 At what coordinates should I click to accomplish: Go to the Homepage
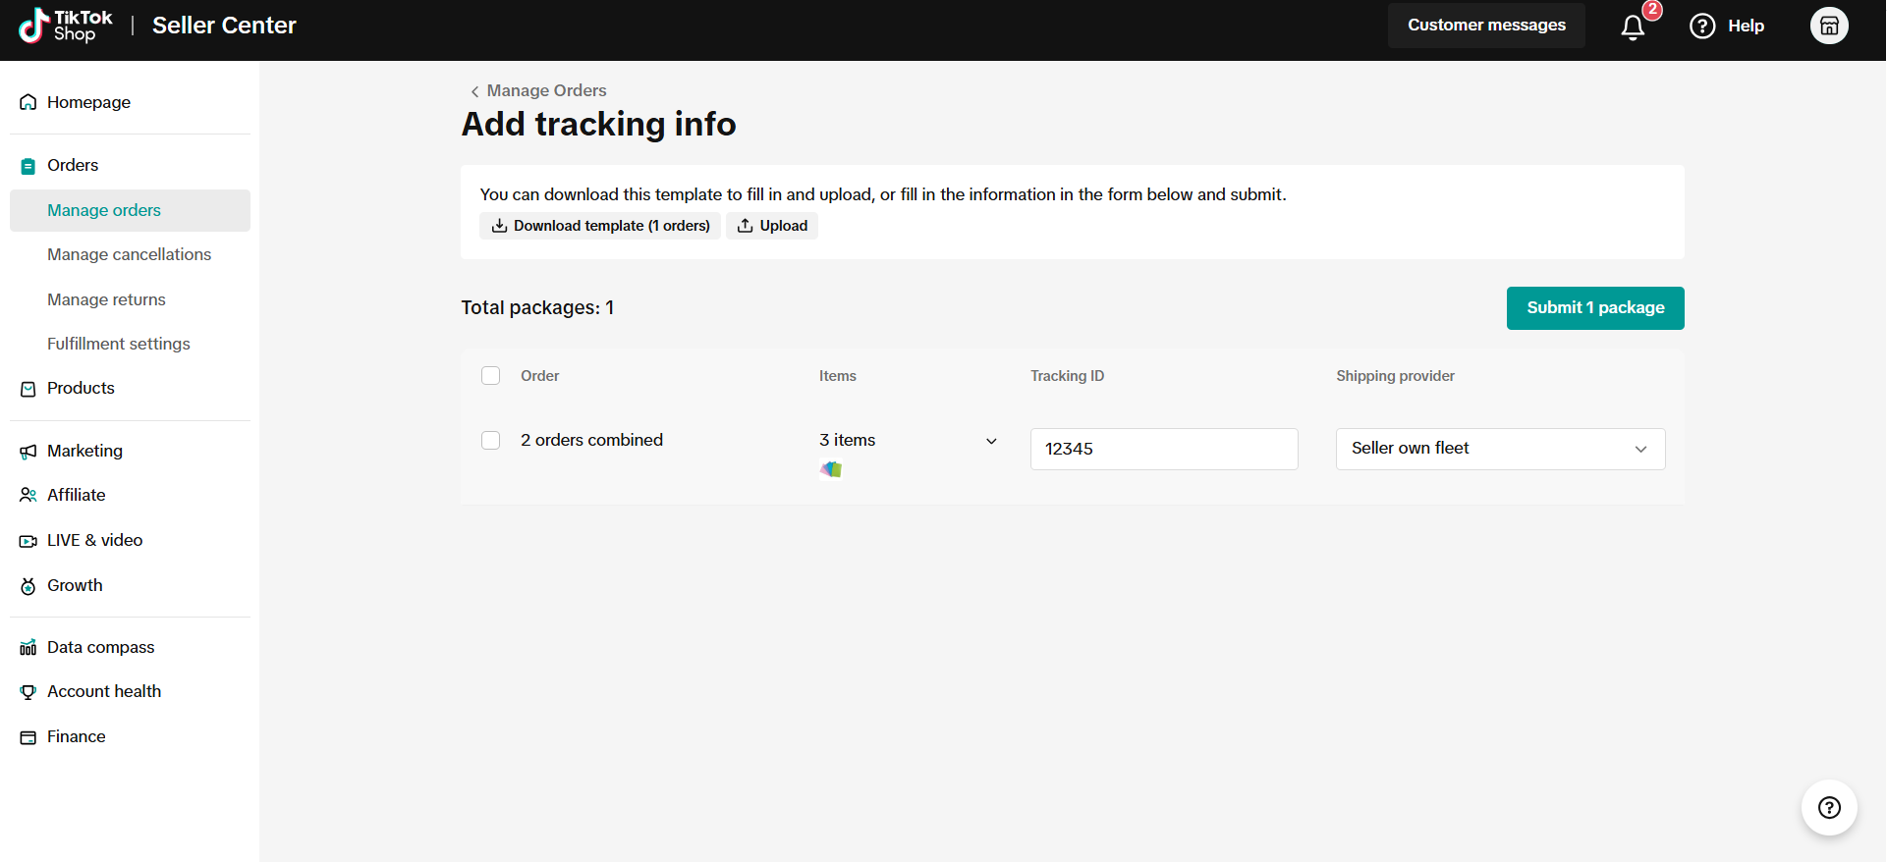[x=88, y=102]
